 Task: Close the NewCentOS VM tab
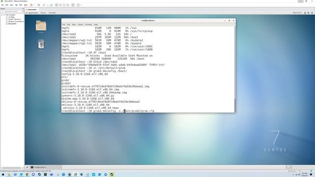(38, 9)
